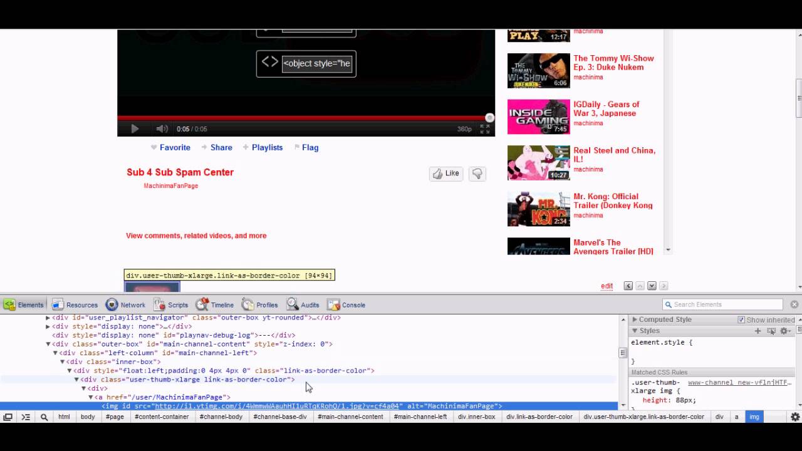This screenshot has width=802, height=451.
Task: Open Marvel's The Avengers Trailer link
Action: 613,247
